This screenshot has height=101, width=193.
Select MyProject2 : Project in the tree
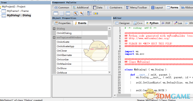pos(13,7)
